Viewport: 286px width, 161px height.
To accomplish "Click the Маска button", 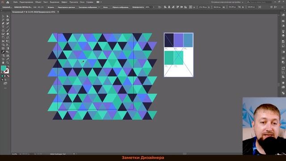I will (105, 7).
